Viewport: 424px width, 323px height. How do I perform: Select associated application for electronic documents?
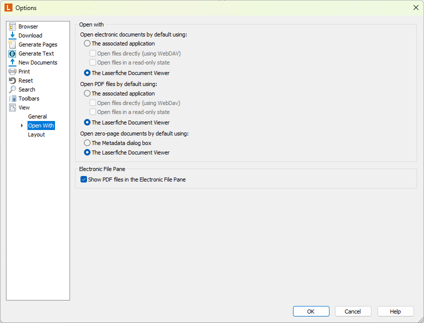(x=87, y=43)
